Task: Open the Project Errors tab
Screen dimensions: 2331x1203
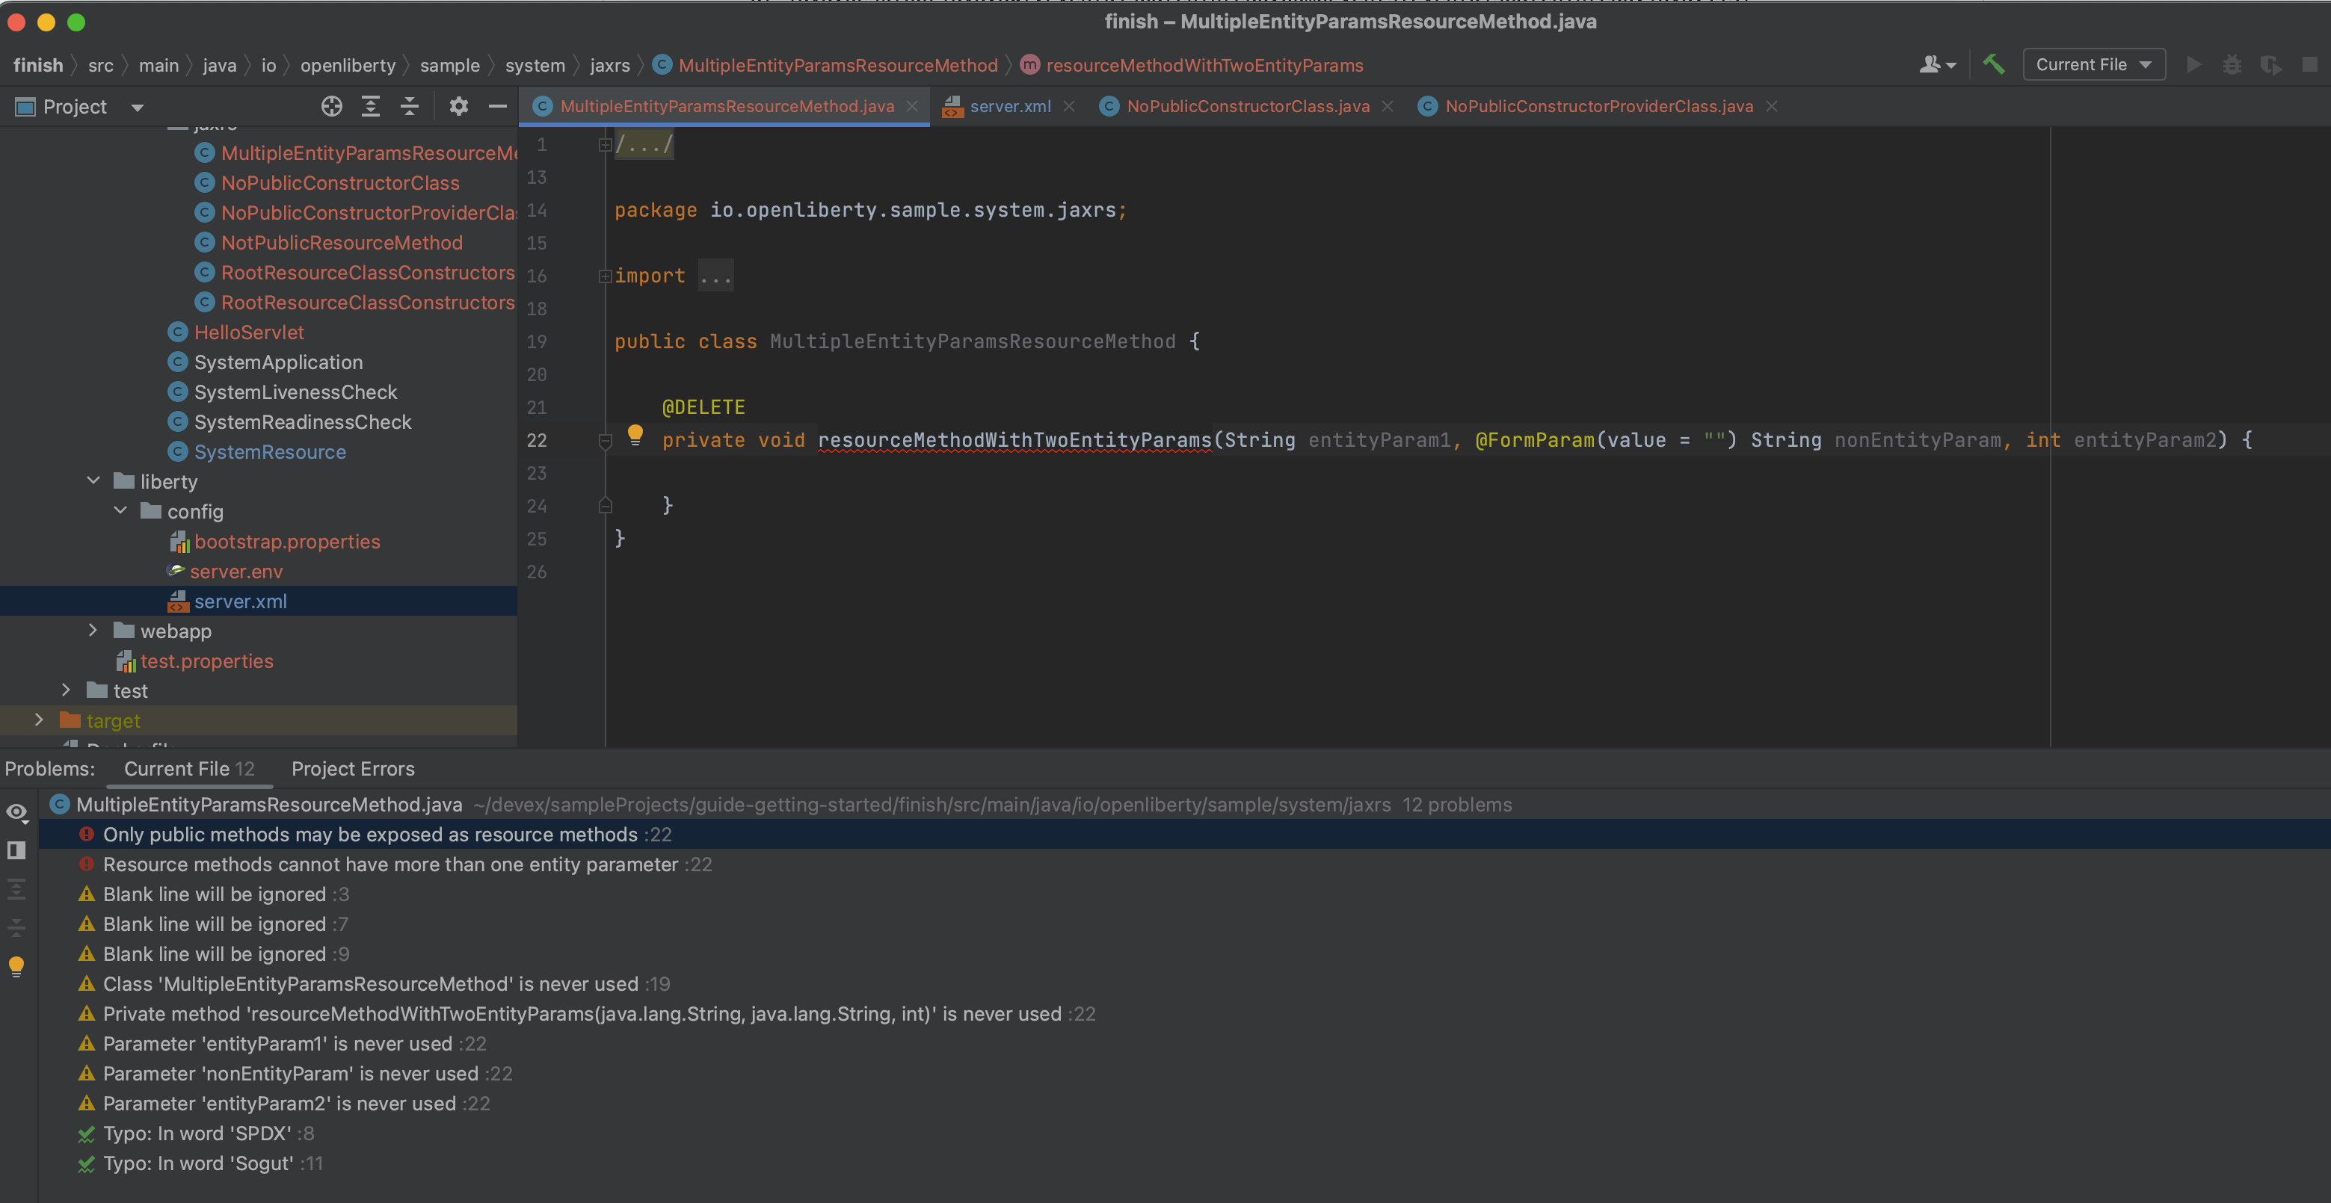Action: (x=352, y=768)
